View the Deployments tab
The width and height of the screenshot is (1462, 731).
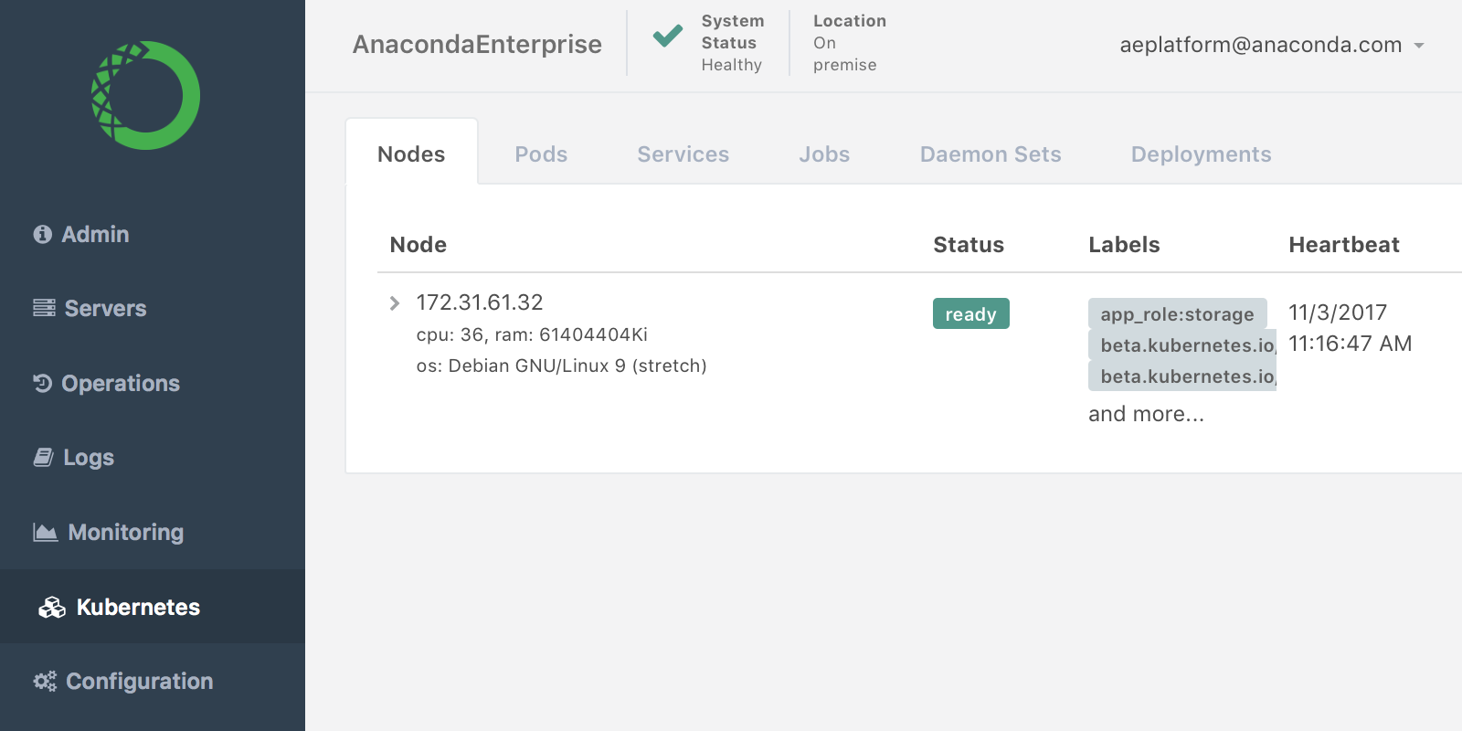[1201, 154]
